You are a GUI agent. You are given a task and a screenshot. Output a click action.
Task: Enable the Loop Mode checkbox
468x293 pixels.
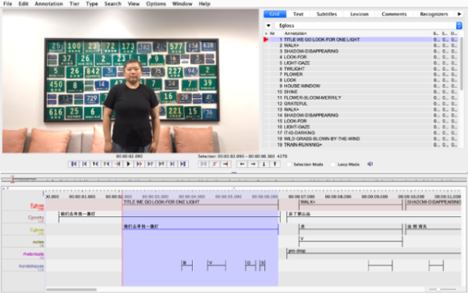coord(333,164)
